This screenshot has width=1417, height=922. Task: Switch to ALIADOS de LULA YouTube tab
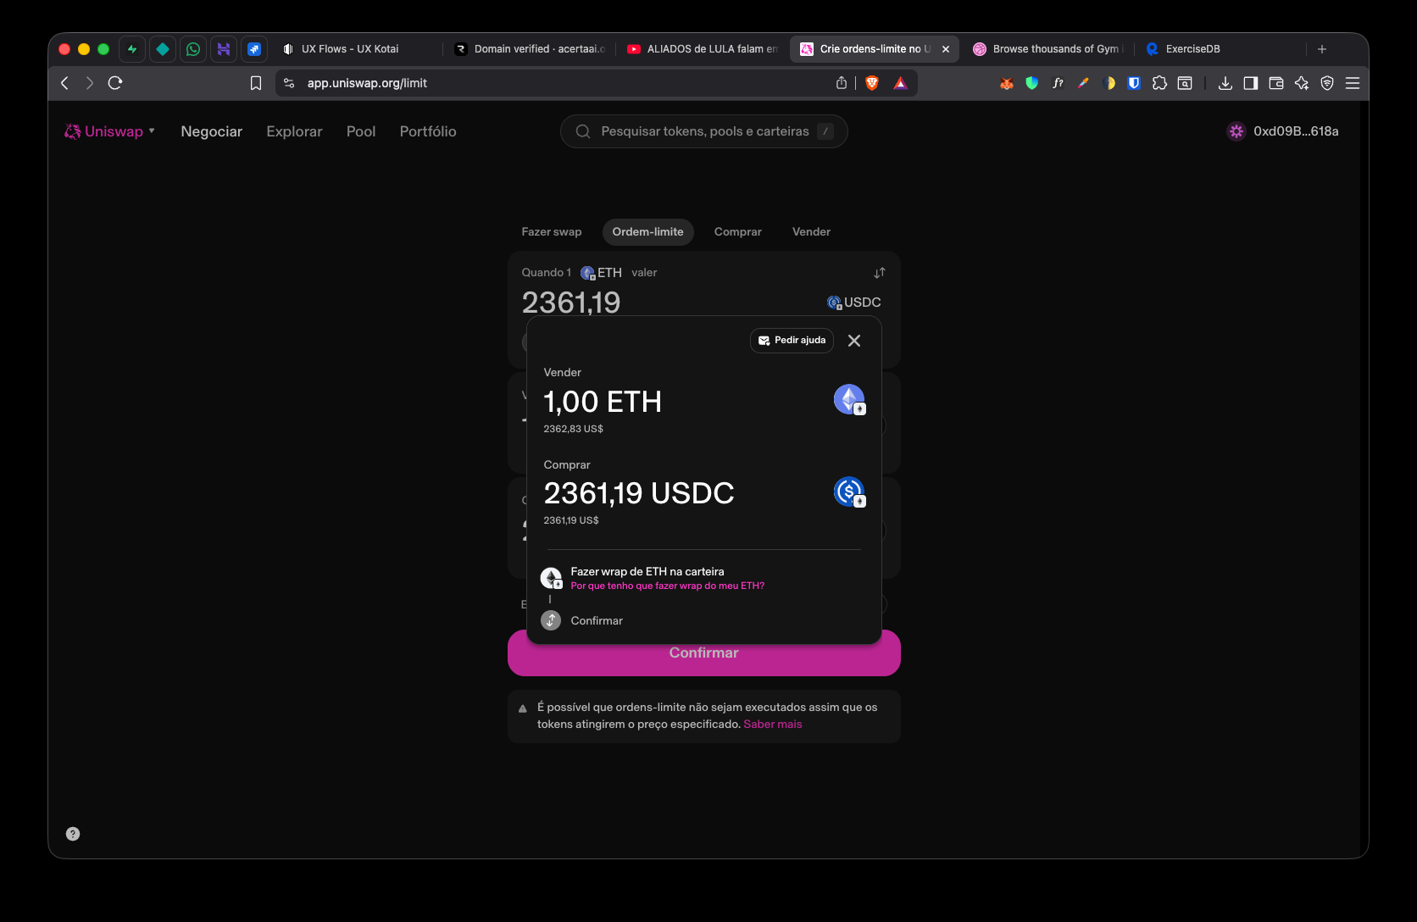click(x=703, y=49)
